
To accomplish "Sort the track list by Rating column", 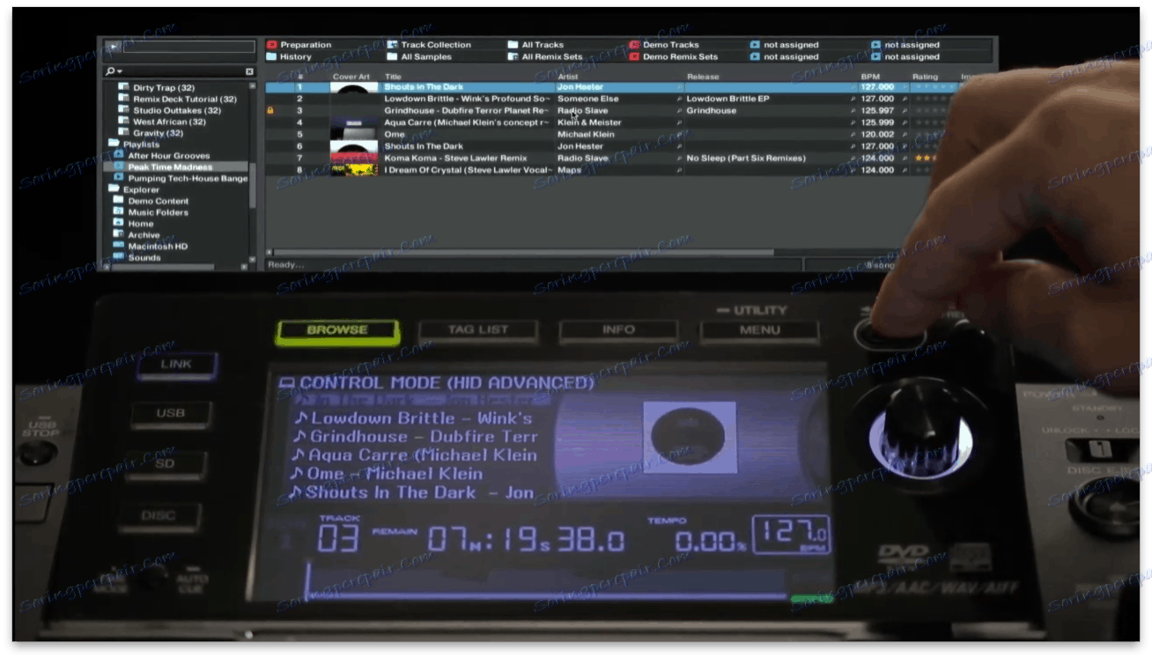I will pyautogui.click(x=925, y=78).
